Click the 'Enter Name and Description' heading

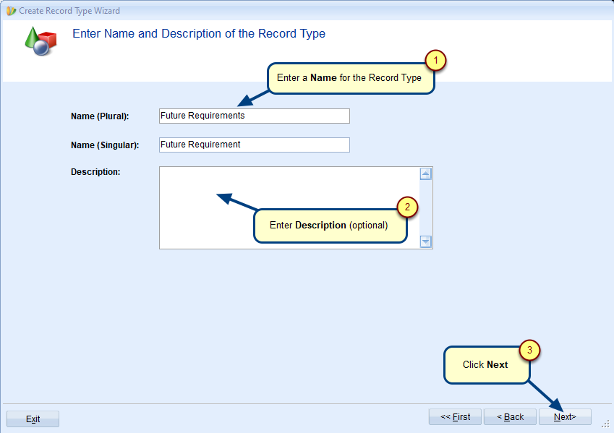[199, 34]
